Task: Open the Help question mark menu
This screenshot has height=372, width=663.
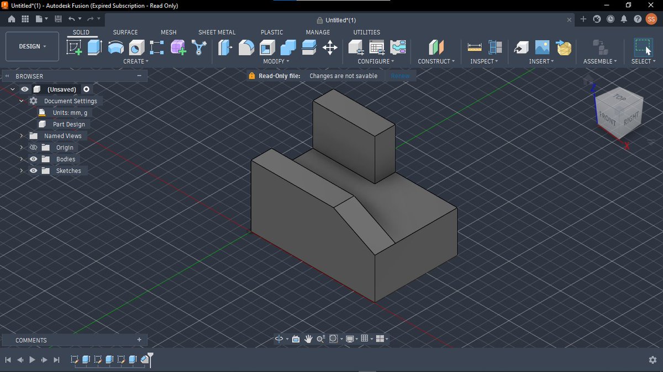Action: coord(638,19)
